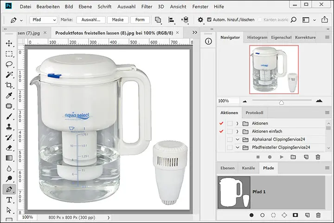Open the Pfad mode dropdown

(x=43, y=20)
